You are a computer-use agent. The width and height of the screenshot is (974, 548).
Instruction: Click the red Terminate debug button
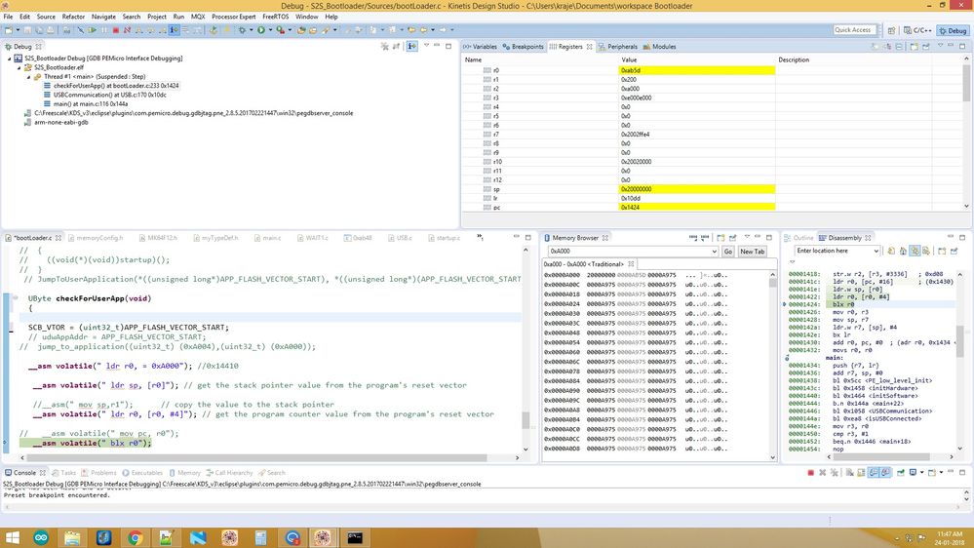tap(116, 30)
